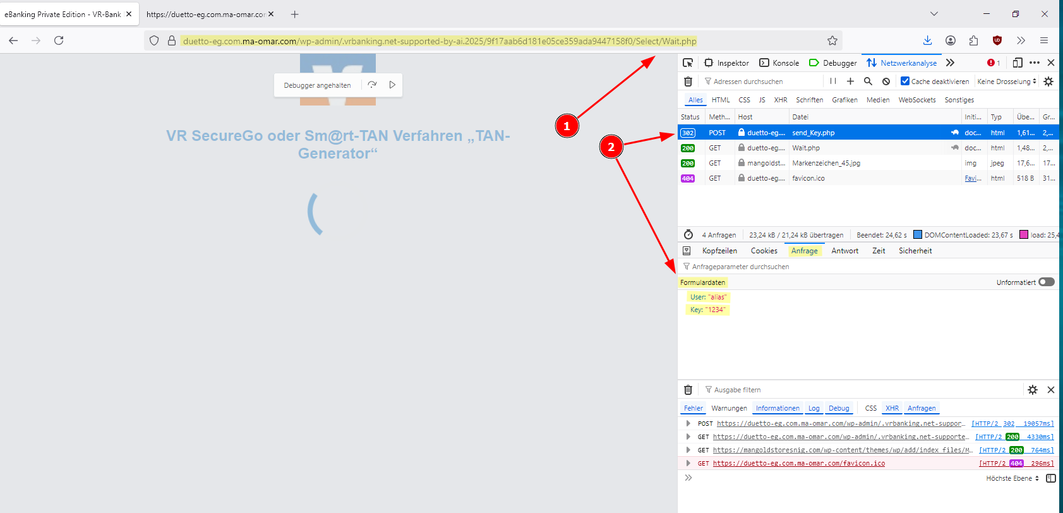Open request blocking icon
The width and height of the screenshot is (1063, 513).
point(886,81)
